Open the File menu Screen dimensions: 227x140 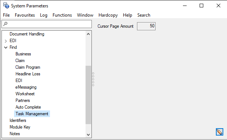tap(6, 15)
